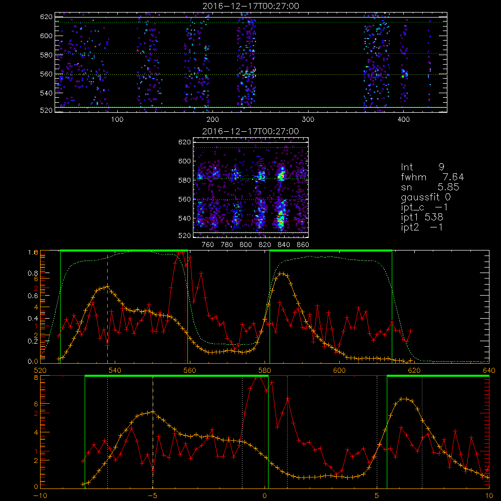Select the 'Int 9' readout line
This screenshot has width=501, height=501.
[x=422, y=167]
